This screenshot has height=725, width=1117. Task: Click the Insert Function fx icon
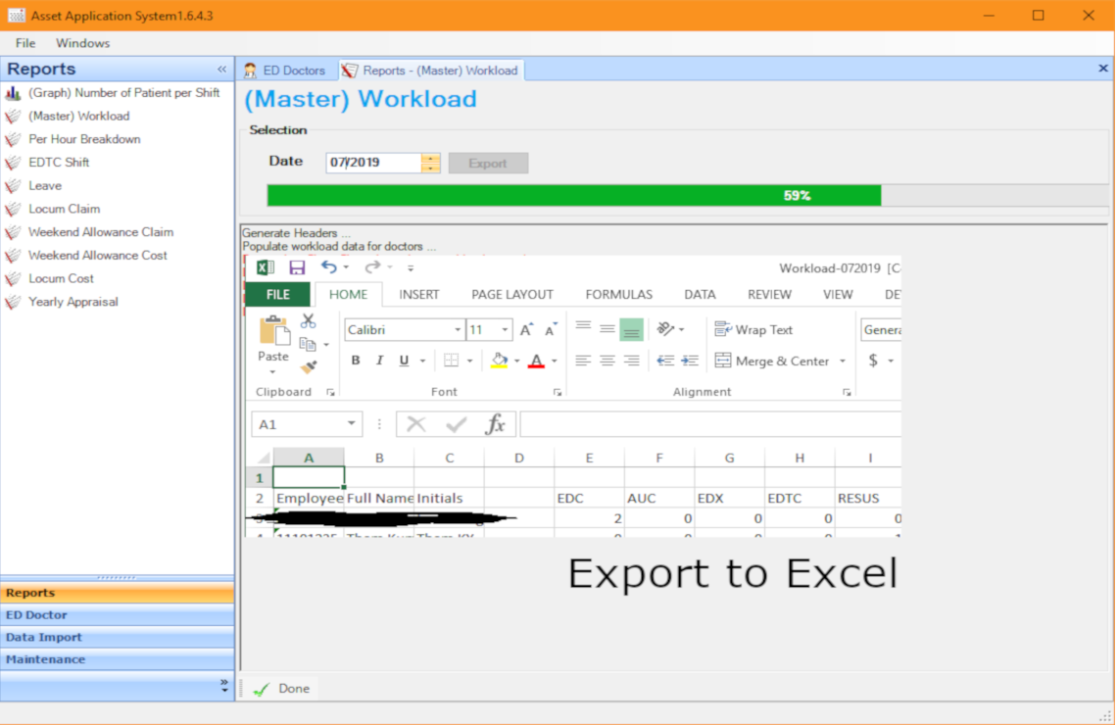(496, 424)
